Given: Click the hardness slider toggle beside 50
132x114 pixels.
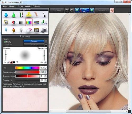Looking at the screenshot, I should (x=45, y=62).
